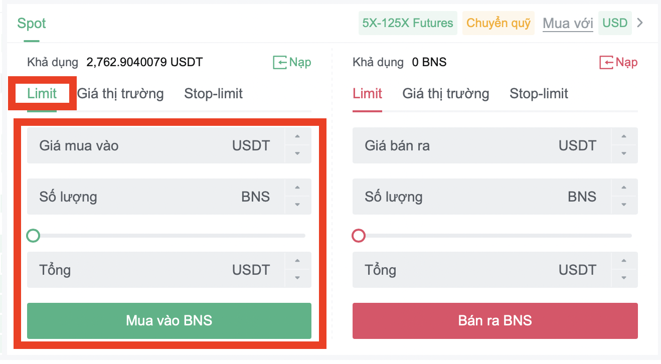Viewport: 661px width, 364px height.
Task: Click the red sell amount slider handle
Action: [x=359, y=235]
